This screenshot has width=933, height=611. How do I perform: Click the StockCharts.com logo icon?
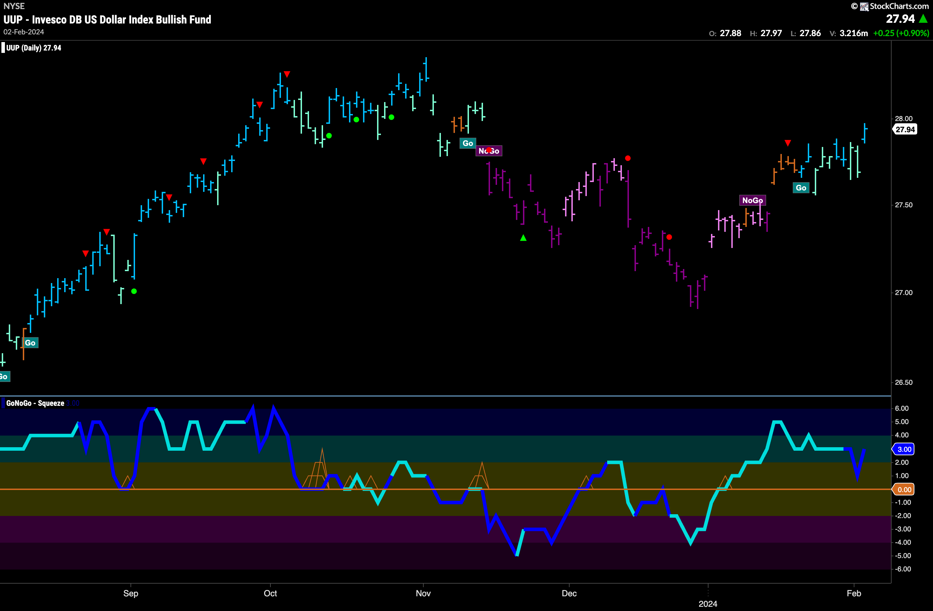click(x=864, y=7)
